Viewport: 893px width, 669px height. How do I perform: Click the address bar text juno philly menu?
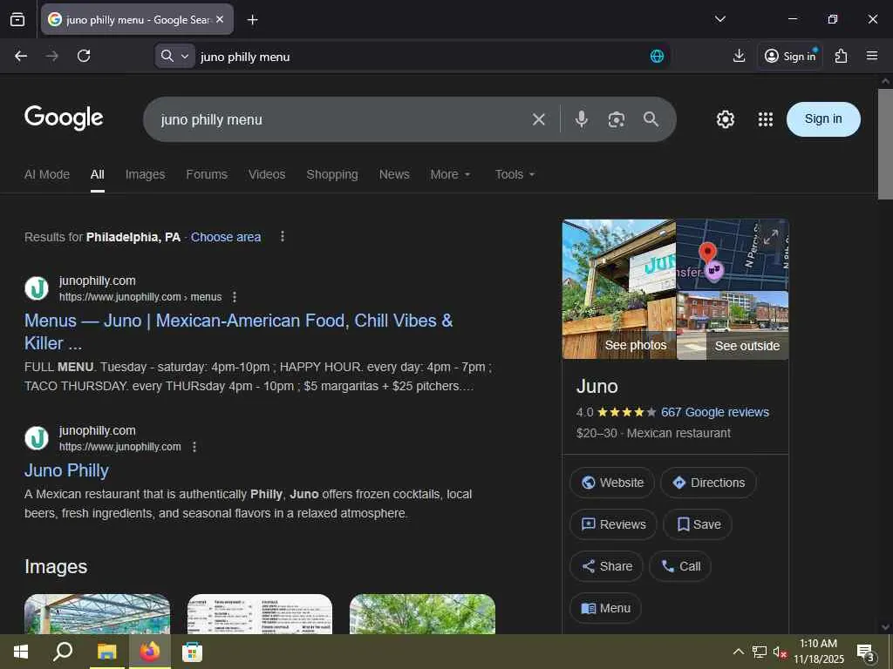pyautogui.click(x=245, y=57)
